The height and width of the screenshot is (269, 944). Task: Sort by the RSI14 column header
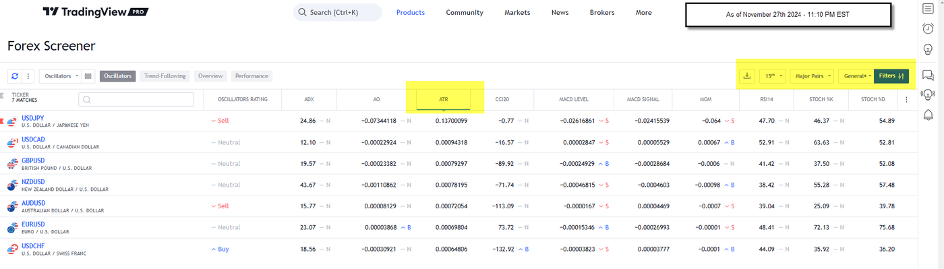pyautogui.click(x=766, y=100)
